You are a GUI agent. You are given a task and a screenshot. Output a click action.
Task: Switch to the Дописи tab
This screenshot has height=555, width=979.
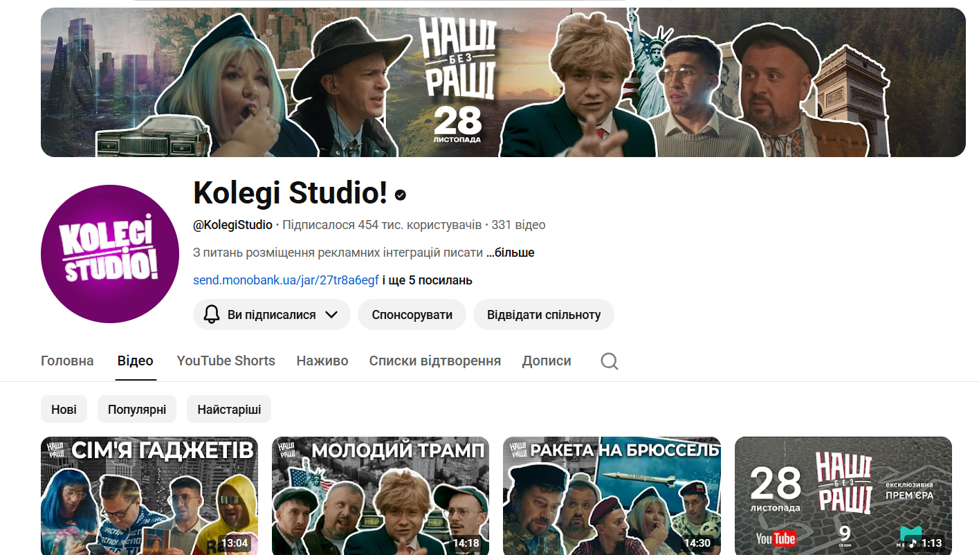pos(547,361)
